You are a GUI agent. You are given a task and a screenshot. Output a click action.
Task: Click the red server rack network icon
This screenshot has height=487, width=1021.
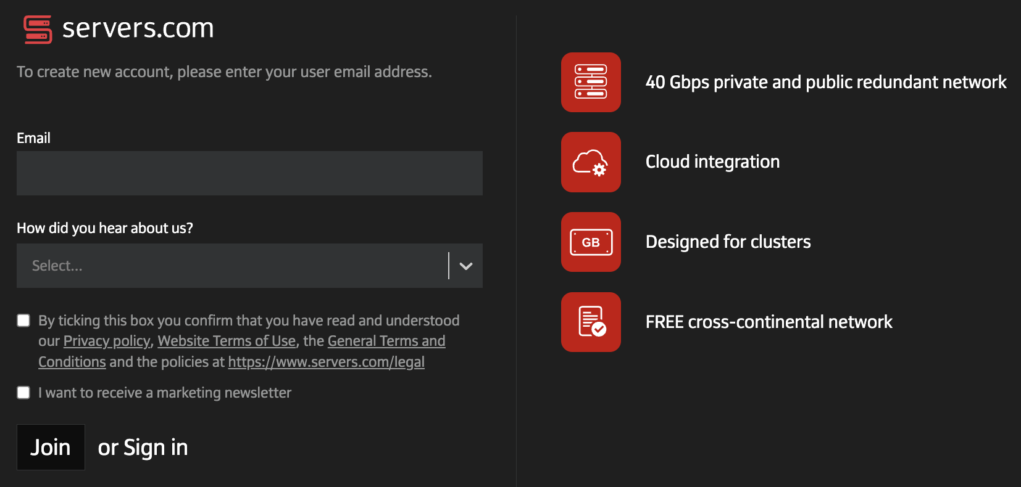(x=591, y=82)
